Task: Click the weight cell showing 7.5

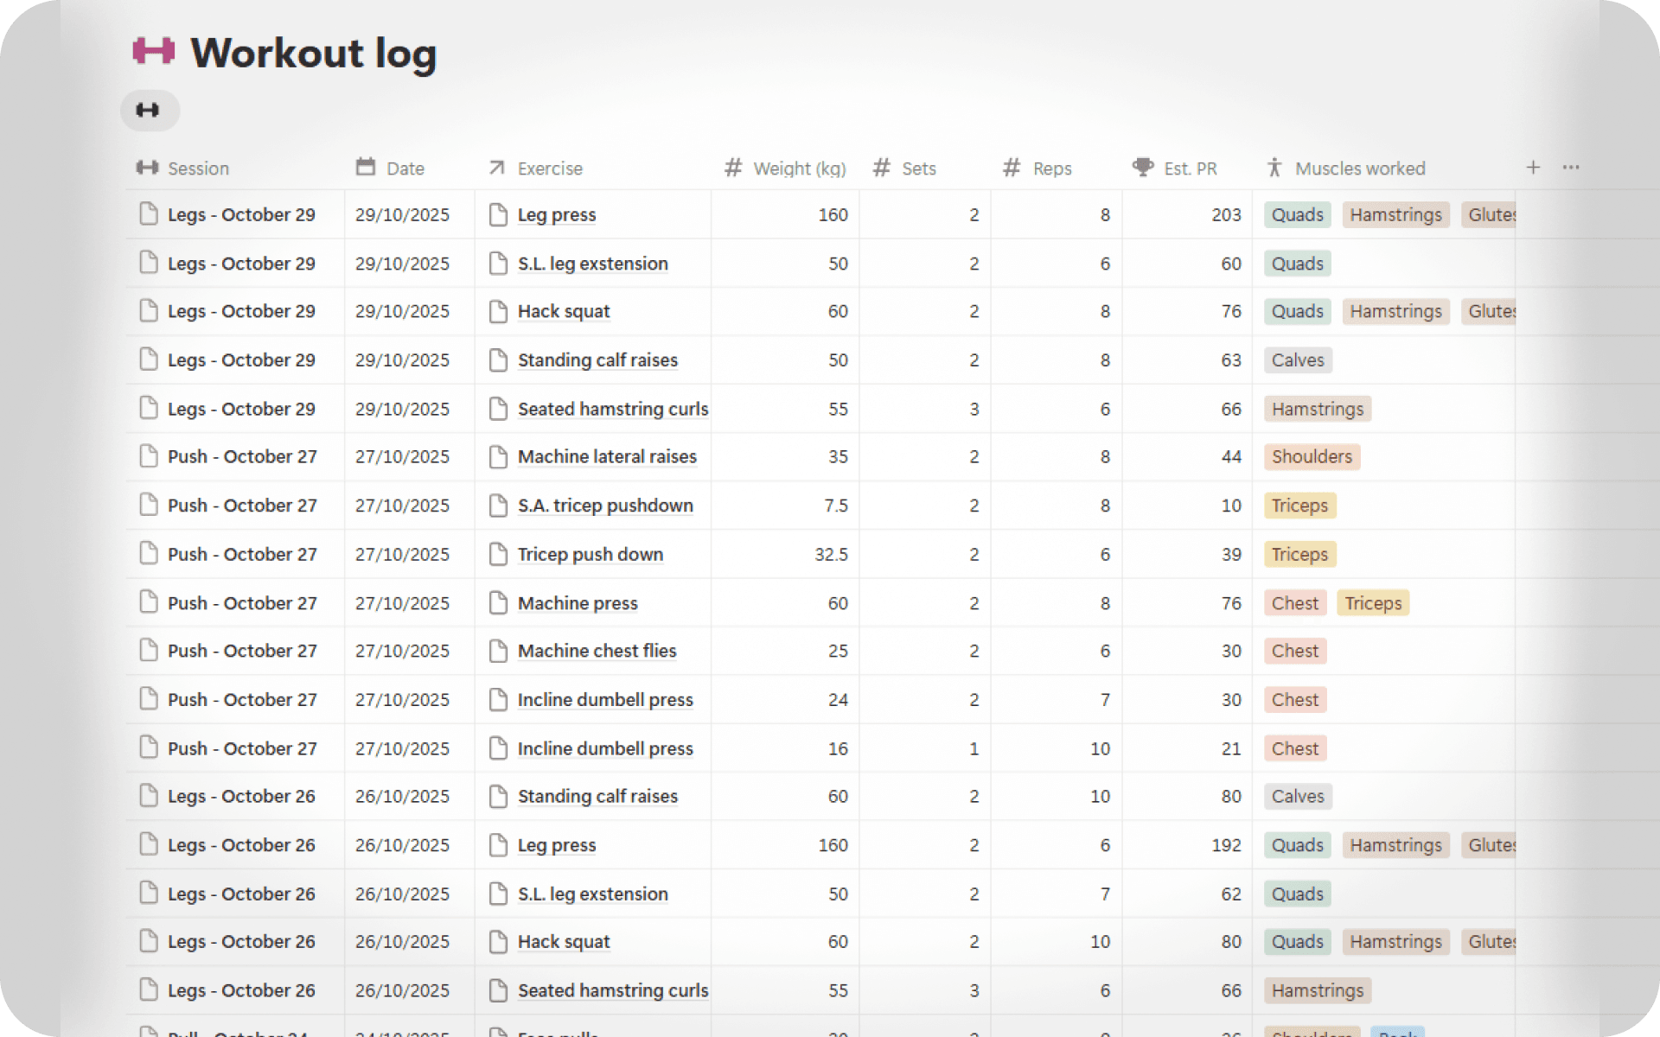Action: pyautogui.click(x=835, y=506)
